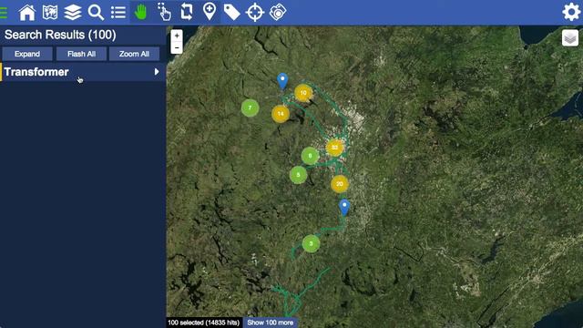The width and height of the screenshot is (583, 328).
Task: Zoom in with the map plus button
Action: click(177, 36)
